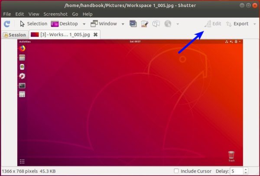Click the Redo last screenshot icon
The width and height of the screenshot is (260, 176).
(x=7, y=24)
